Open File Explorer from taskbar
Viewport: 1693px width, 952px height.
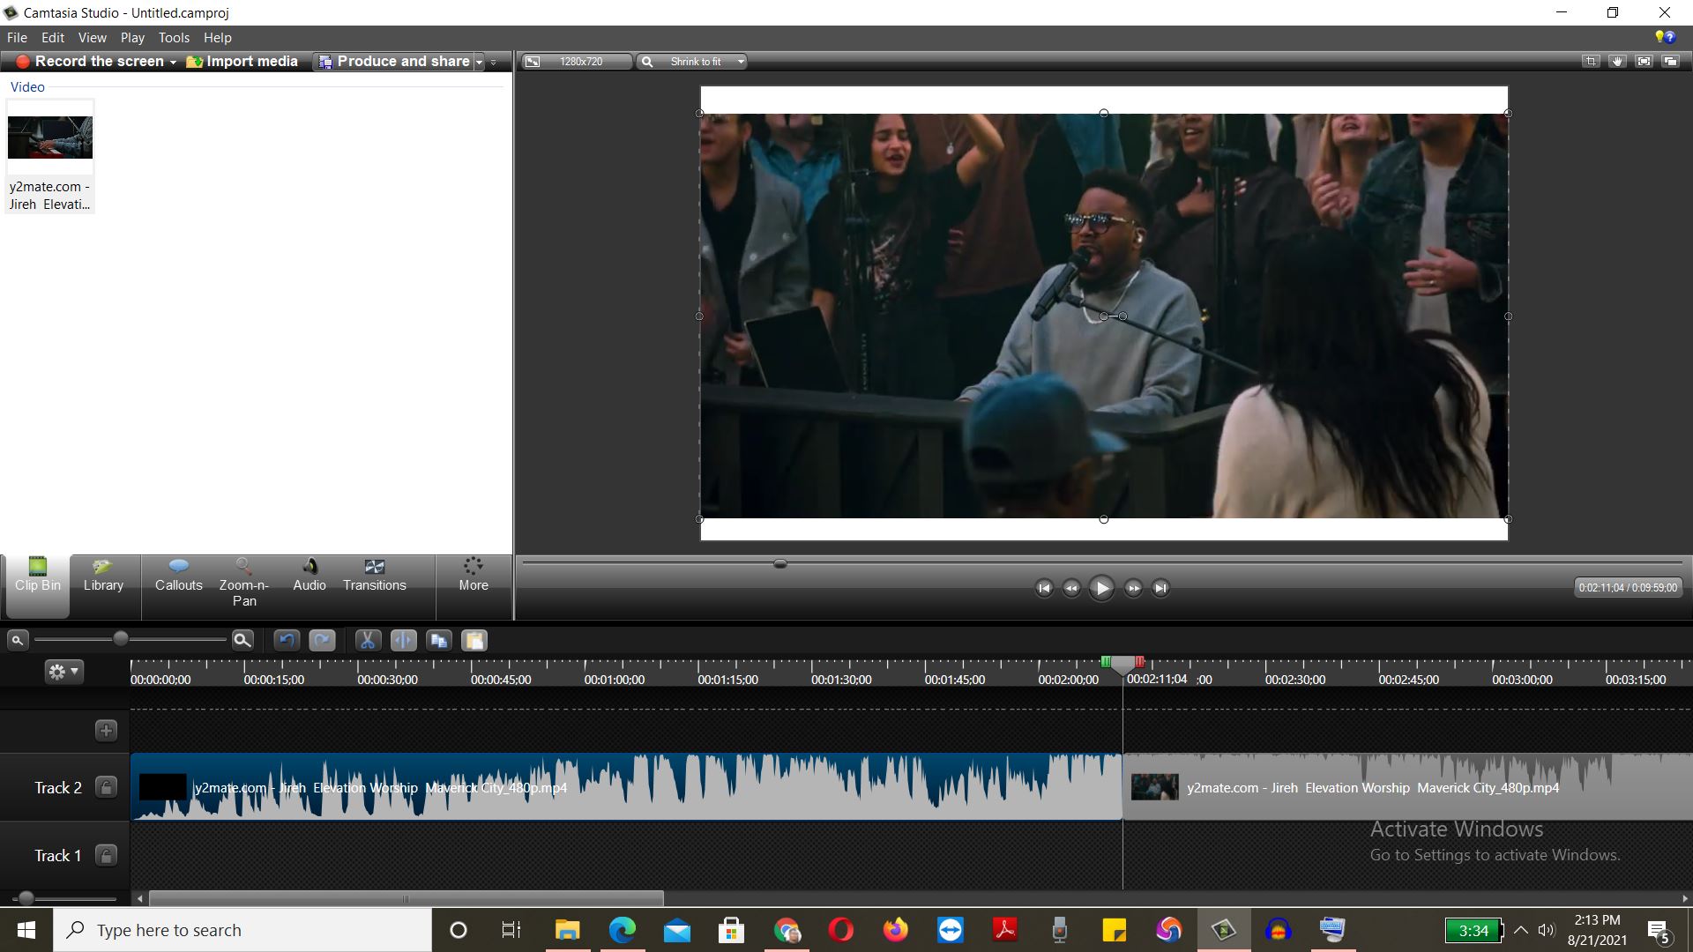click(x=567, y=930)
